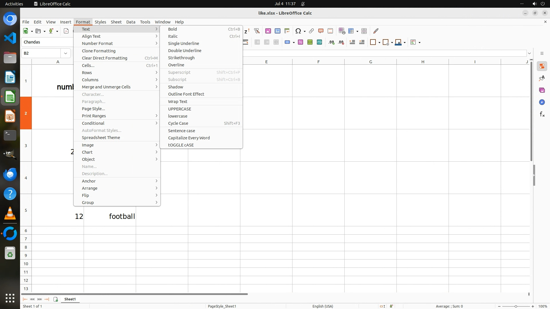The width and height of the screenshot is (550, 309).
Task: Expand the formula bar with chevron
Action: [x=529, y=54]
